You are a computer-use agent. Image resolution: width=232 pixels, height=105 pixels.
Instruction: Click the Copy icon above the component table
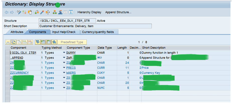coord(13,42)
